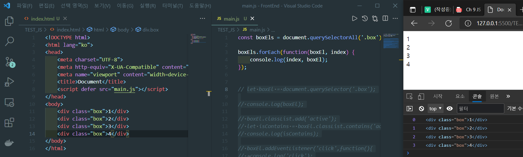Open the 실행(R) menu
The image size is (523, 157).
point(148,6)
